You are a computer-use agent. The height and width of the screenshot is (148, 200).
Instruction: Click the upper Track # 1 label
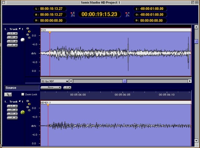click(14, 29)
